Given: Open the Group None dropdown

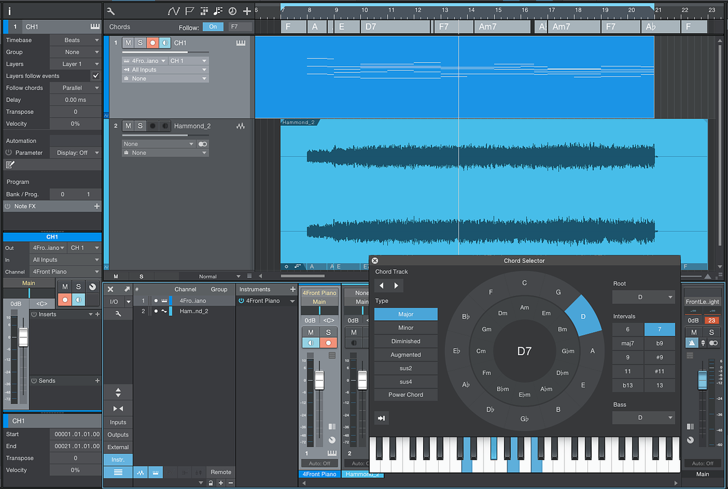Looking at the screenshot, I should pos(75,52).
